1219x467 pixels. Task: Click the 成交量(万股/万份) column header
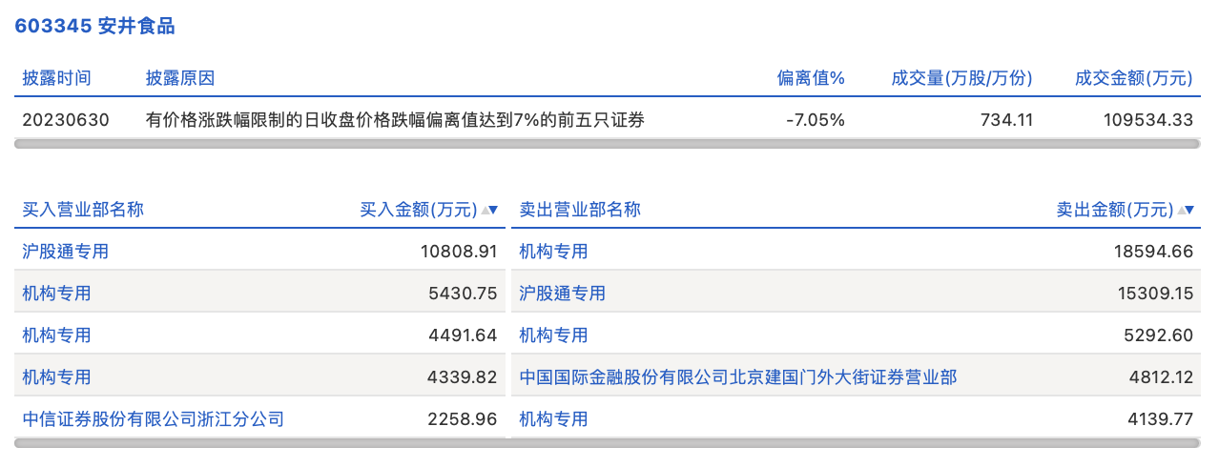tap(961, 78)
